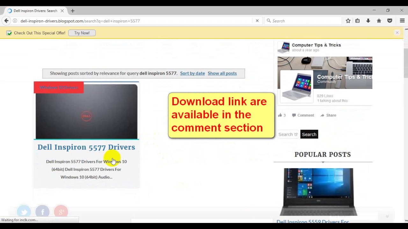The height and width of the screenshot is (229, 408).
Task: Share on Google Plus icon
Action: 61,212
